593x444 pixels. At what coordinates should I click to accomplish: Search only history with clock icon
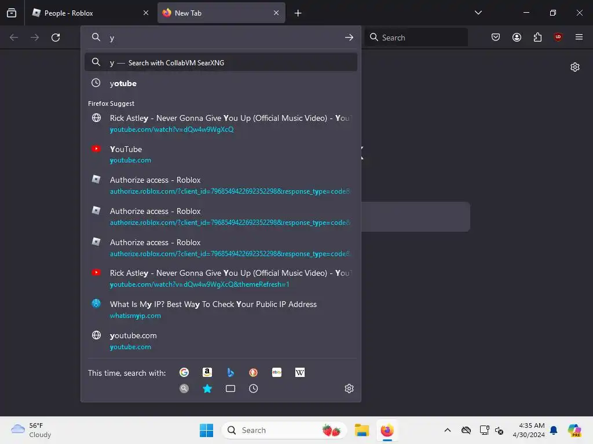(x=254, y=388)
